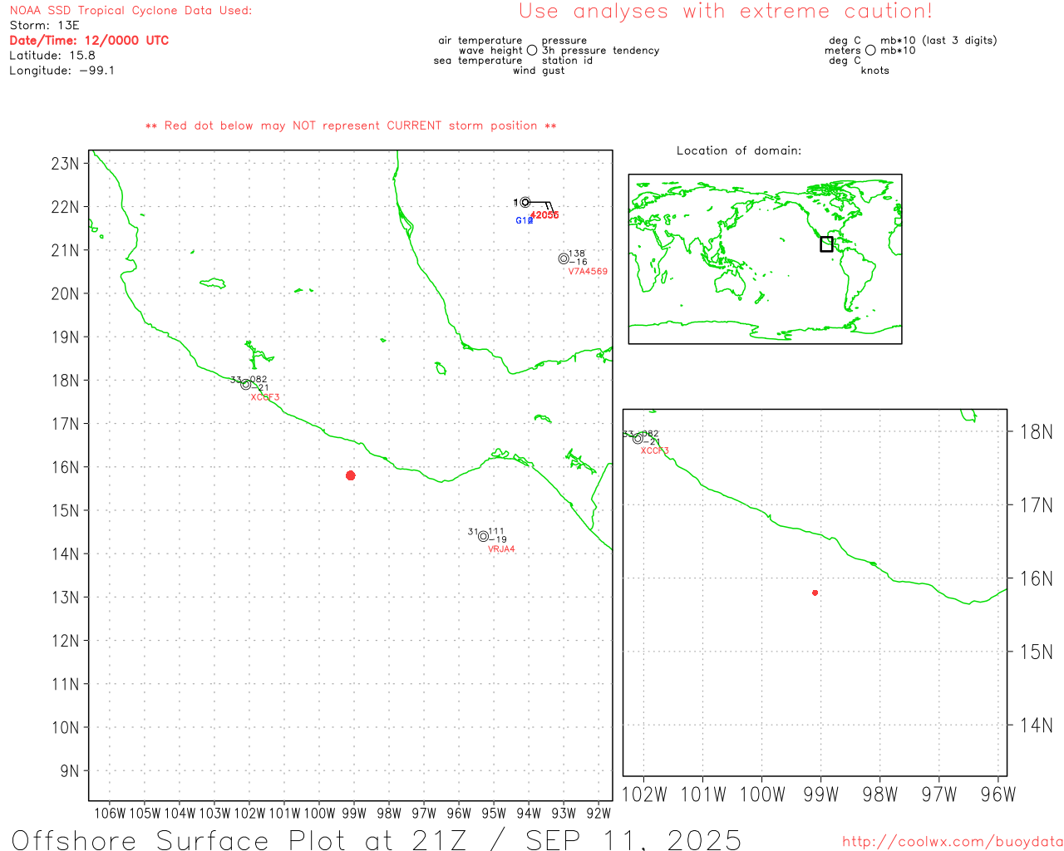
Task: Click legend label 'air temperature'
Action: coord(480,41)
